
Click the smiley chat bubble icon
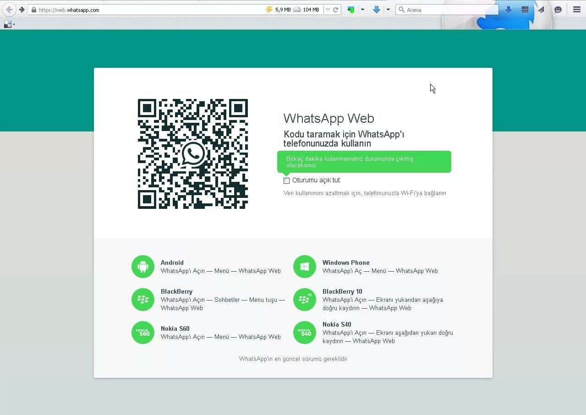click(558, 10)
